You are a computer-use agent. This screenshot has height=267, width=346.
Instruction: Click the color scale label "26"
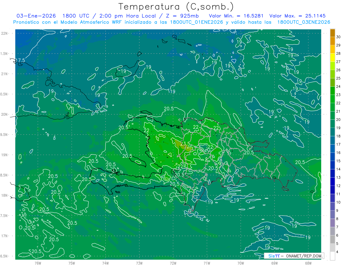(x=339, y=70)
